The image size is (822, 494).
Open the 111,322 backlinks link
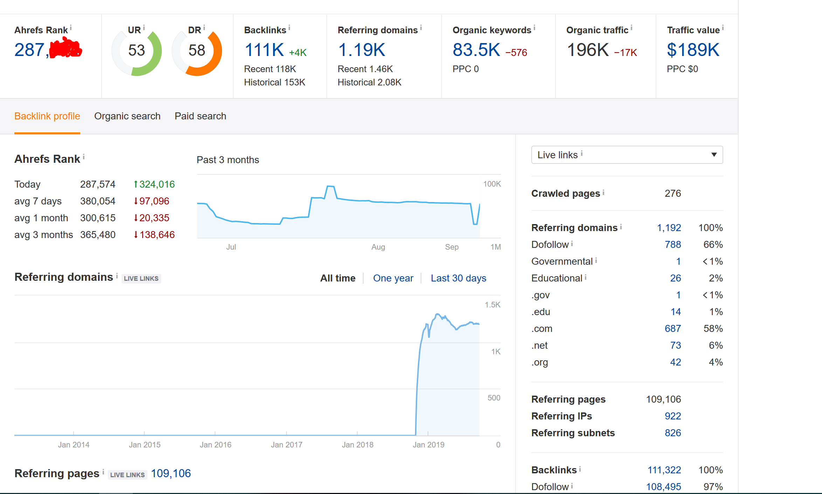click(664, 470)
